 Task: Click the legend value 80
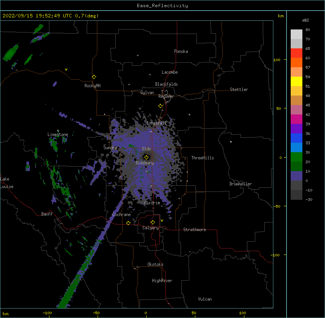click(x=308, y=30)
